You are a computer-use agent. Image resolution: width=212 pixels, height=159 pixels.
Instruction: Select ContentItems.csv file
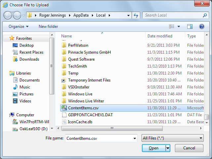pos(132,108)
